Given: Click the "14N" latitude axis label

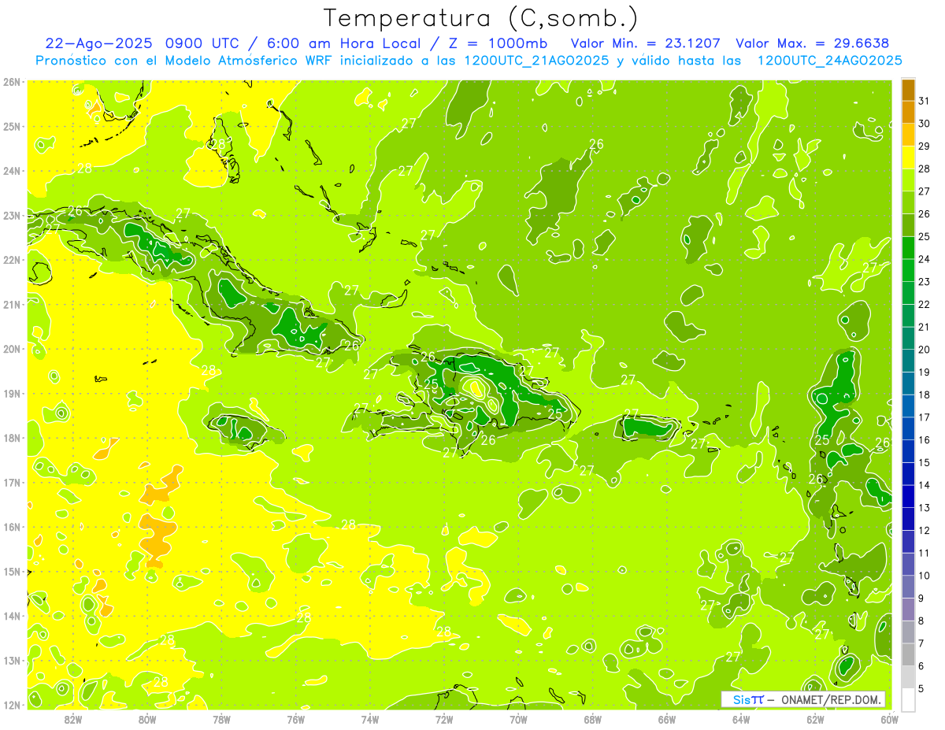Looking at the screenshot, I should [11, 616].
